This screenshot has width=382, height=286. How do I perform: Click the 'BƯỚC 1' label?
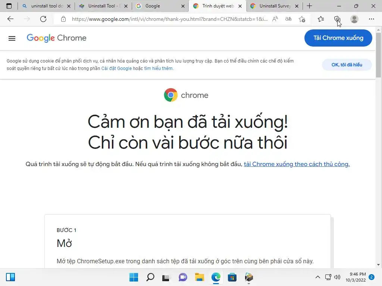tap(66, 230)
